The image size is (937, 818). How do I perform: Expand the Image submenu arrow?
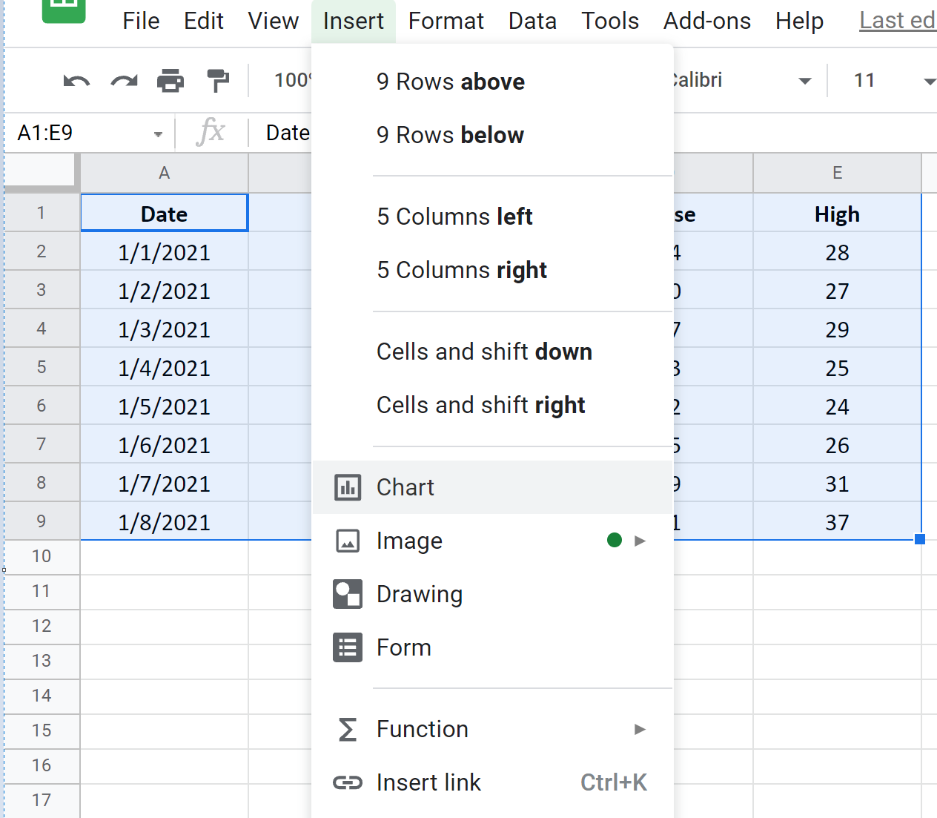tap(640, 541)
